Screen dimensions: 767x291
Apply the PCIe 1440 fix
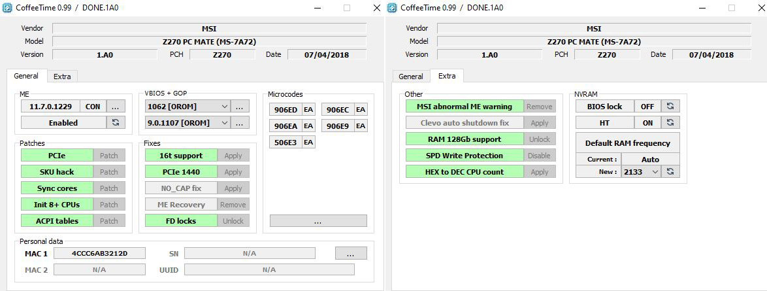click(233, 172)
